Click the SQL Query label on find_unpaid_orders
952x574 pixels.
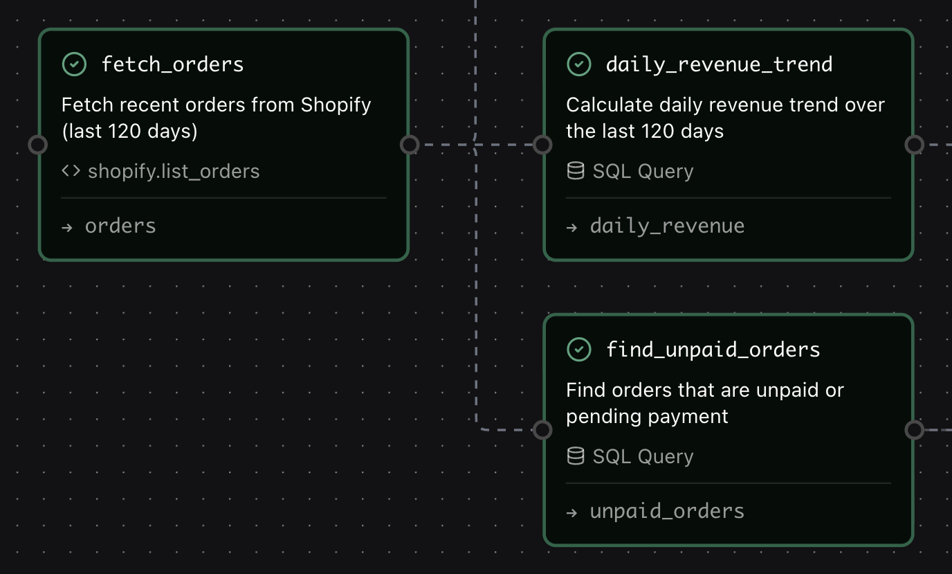642,456
